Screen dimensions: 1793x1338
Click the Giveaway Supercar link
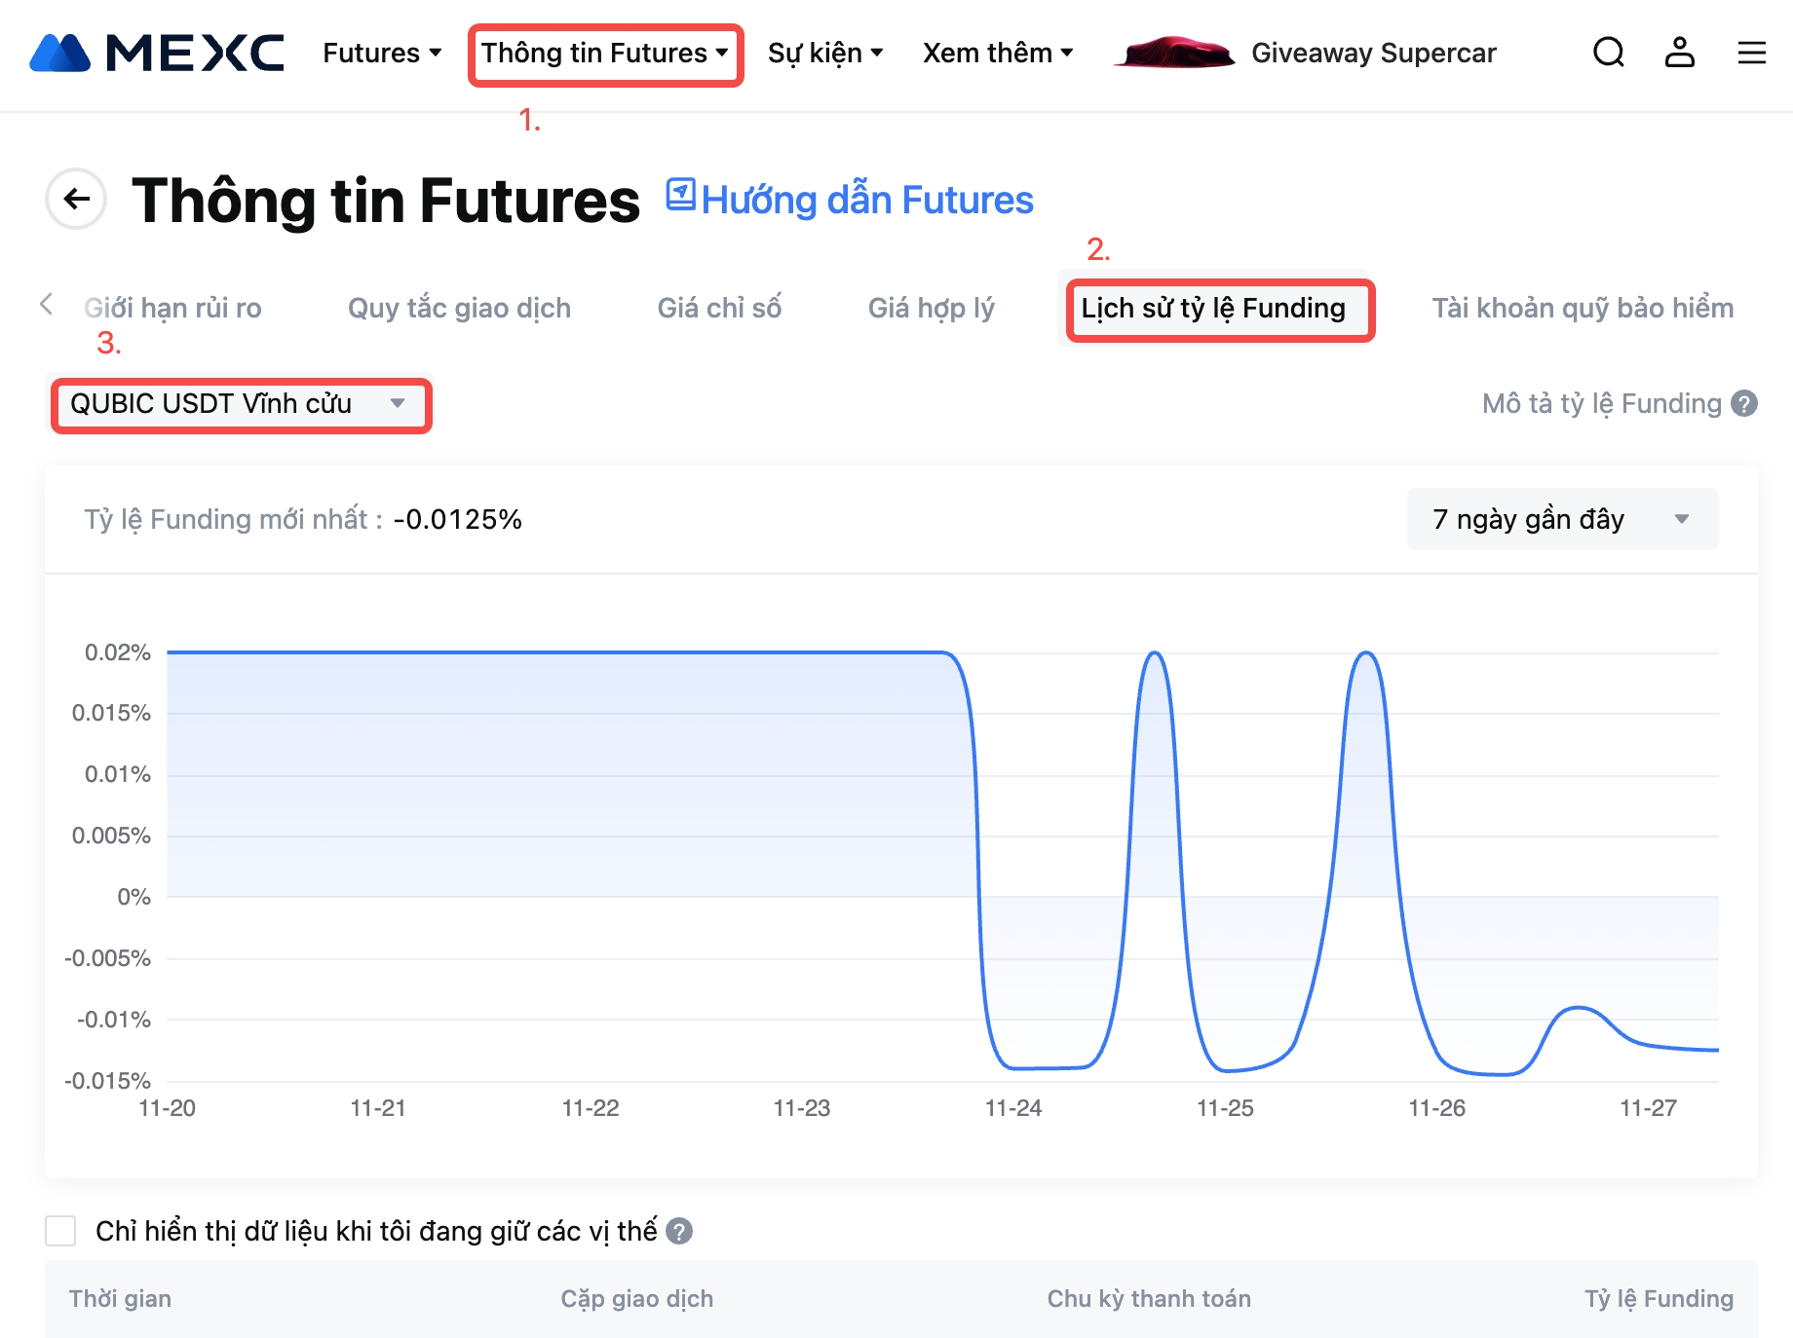tap(1373, 53)
